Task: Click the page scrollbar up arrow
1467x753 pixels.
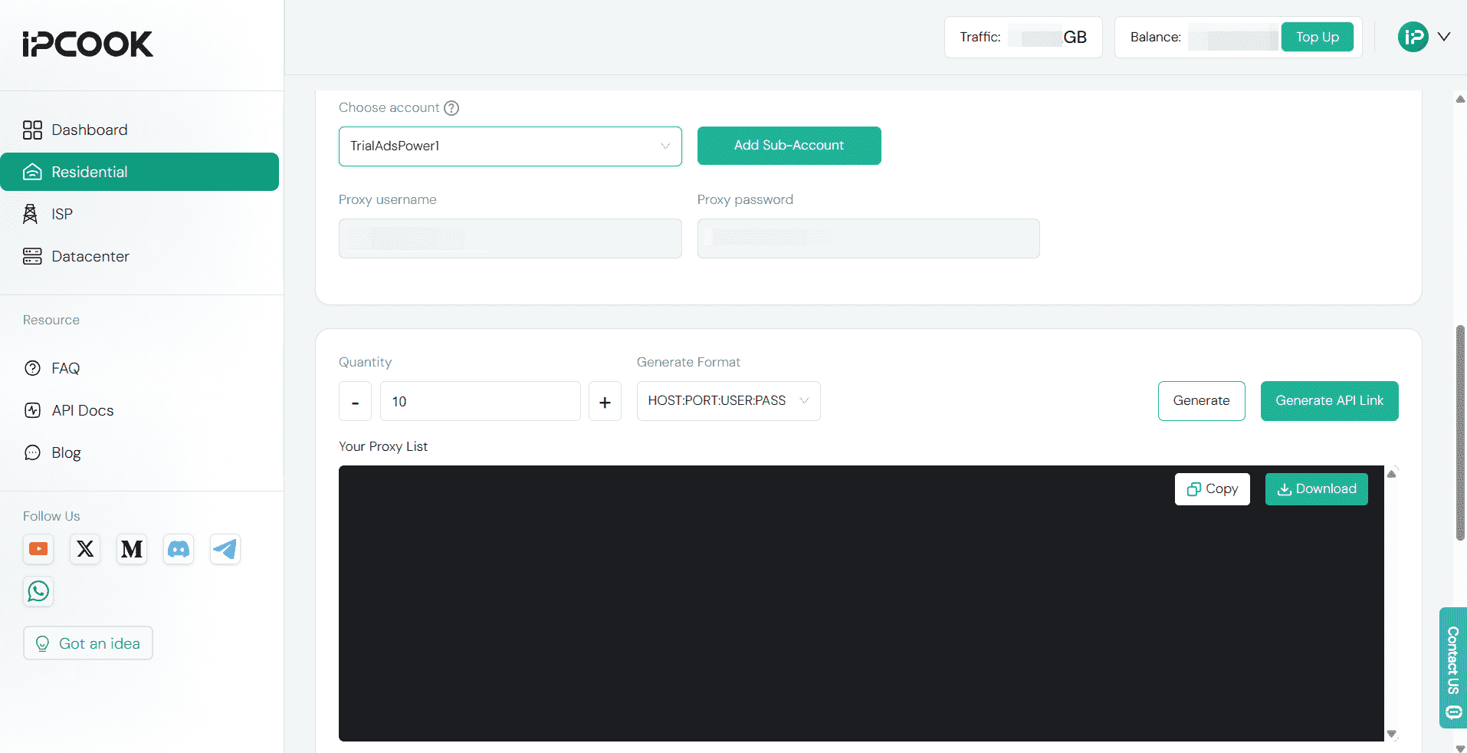Action: coord(1460,99)
